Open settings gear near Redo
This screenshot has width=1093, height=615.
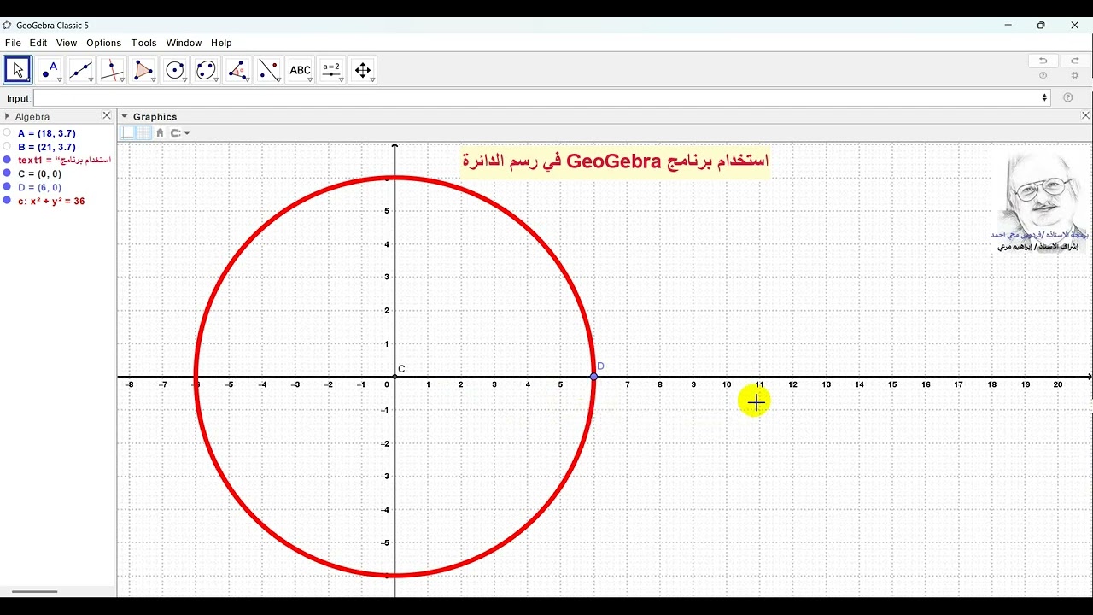pyautogui.click(x=1075, y=76)
